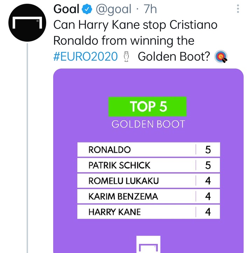Click the blue verified badge

click(x=87, y=9)
